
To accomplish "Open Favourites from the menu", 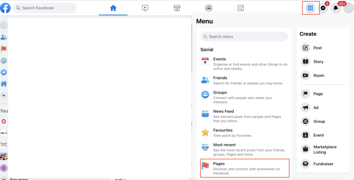I will (x=244, y=133).
